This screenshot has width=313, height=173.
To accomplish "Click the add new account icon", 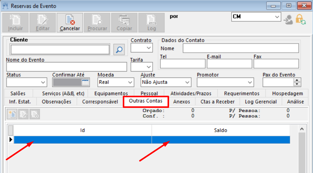I will coord(12,114).
